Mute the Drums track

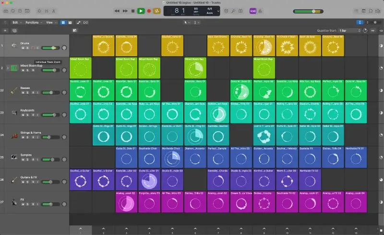tap(23, 48)
